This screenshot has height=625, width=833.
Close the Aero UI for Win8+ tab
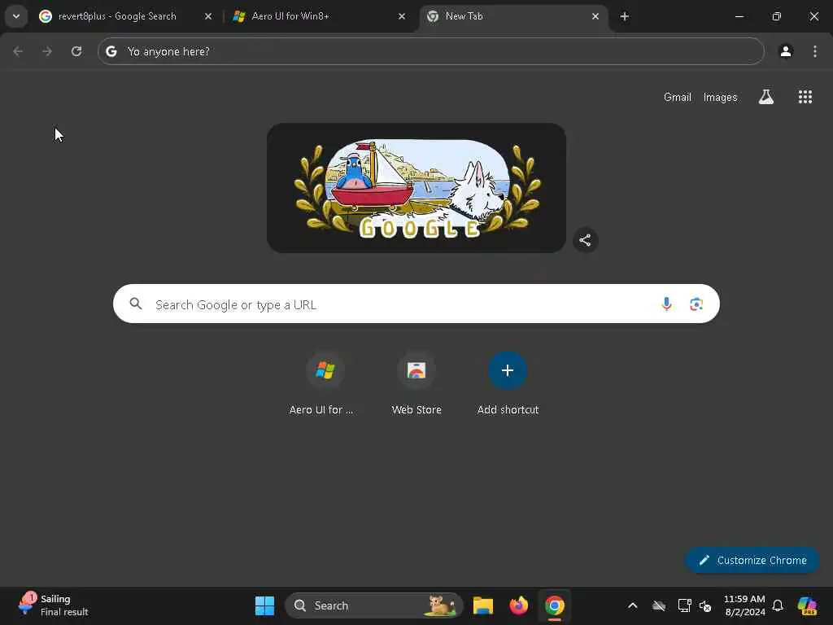402,16
